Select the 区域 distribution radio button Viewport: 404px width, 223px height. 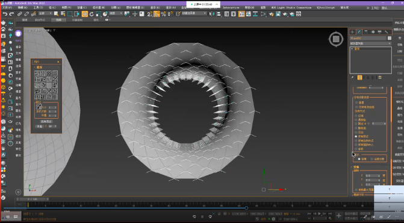pyautogui.click(x=356, y=116)
